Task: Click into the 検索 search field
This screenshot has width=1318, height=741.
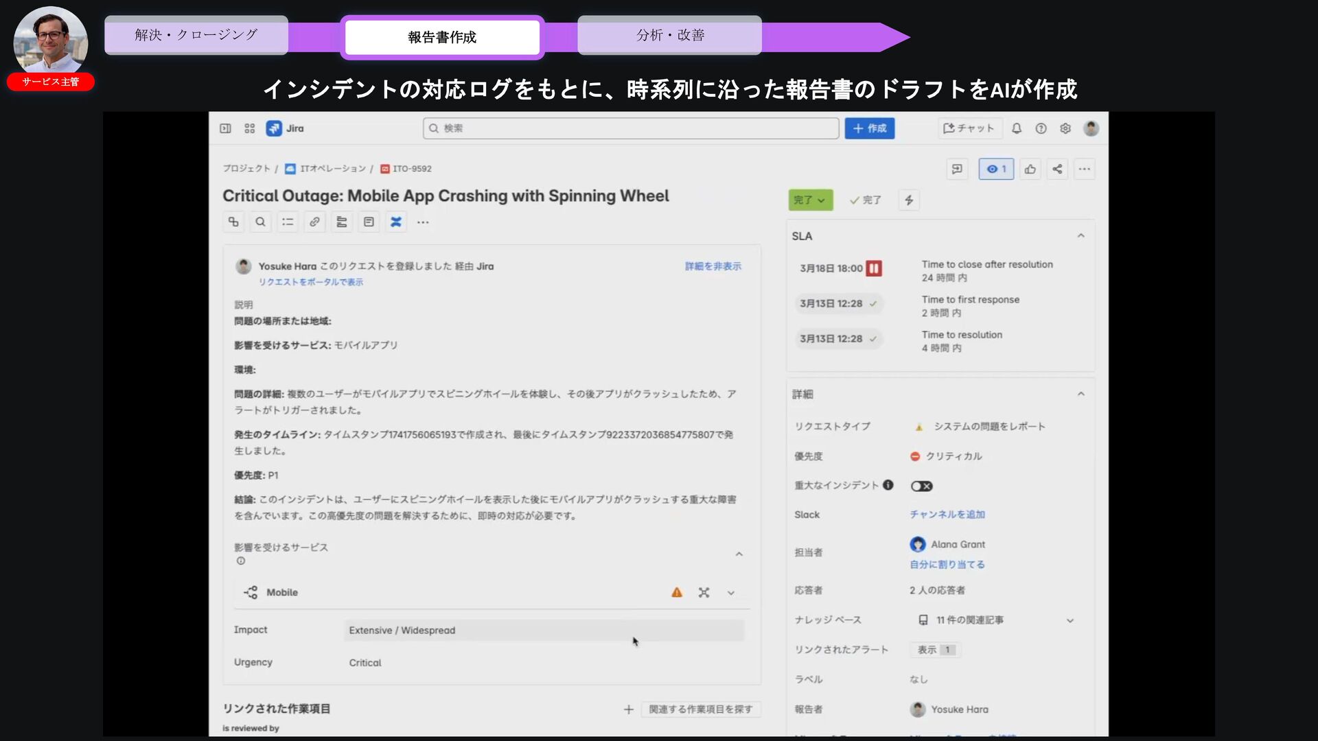Action: click(632, 128)
